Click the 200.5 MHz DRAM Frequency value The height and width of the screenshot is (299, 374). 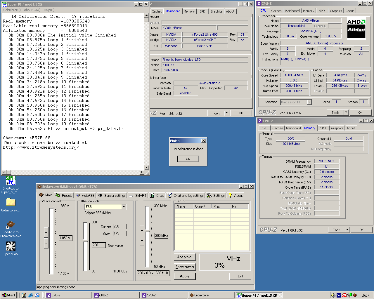coord(327,161)
